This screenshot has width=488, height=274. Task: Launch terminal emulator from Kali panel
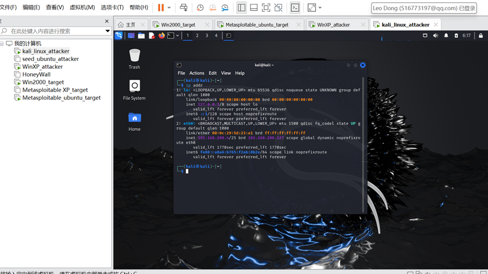click(170, 36)
